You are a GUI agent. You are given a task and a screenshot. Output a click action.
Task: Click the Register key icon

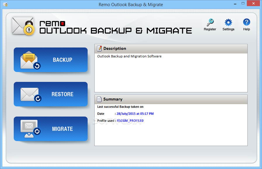(x=210, y=22)
